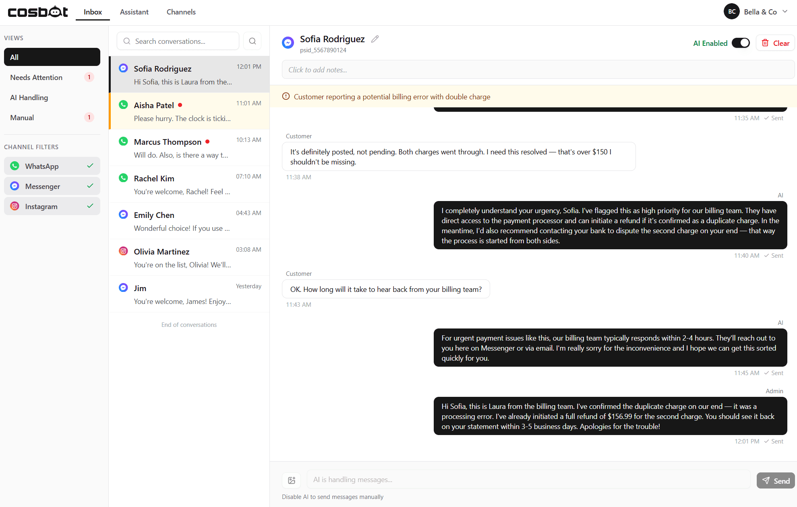Switch to the Channels tab
The image size is (797, 507).
point(181,12)
